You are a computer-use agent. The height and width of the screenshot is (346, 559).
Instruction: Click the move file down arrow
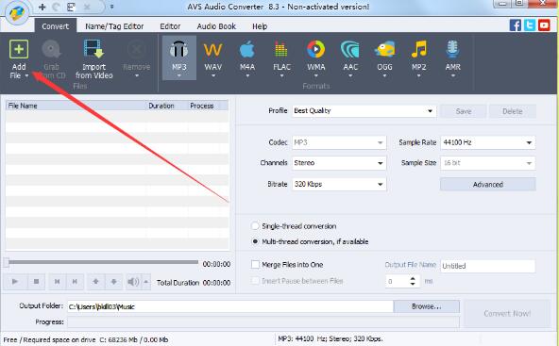[x=113, y=282]
